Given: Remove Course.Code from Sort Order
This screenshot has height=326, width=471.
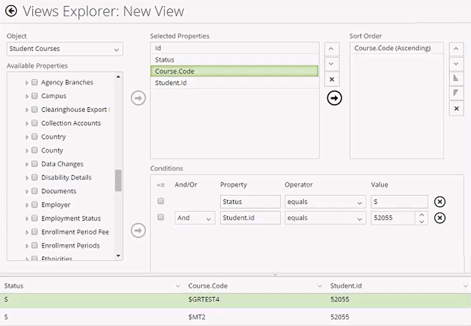Looking at the screenshot, I should coord(456,108).
